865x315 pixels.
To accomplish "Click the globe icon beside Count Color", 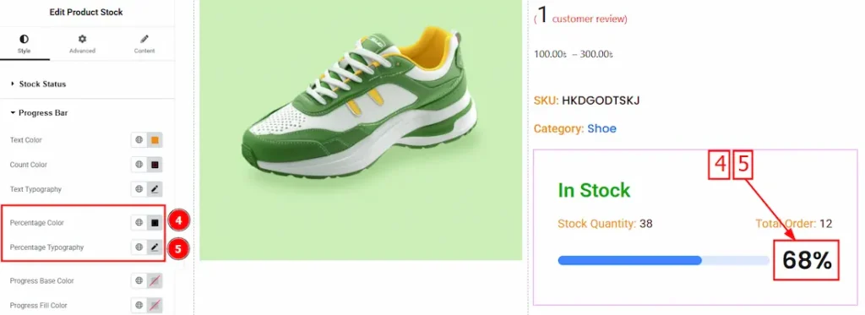I will point(139,165).
